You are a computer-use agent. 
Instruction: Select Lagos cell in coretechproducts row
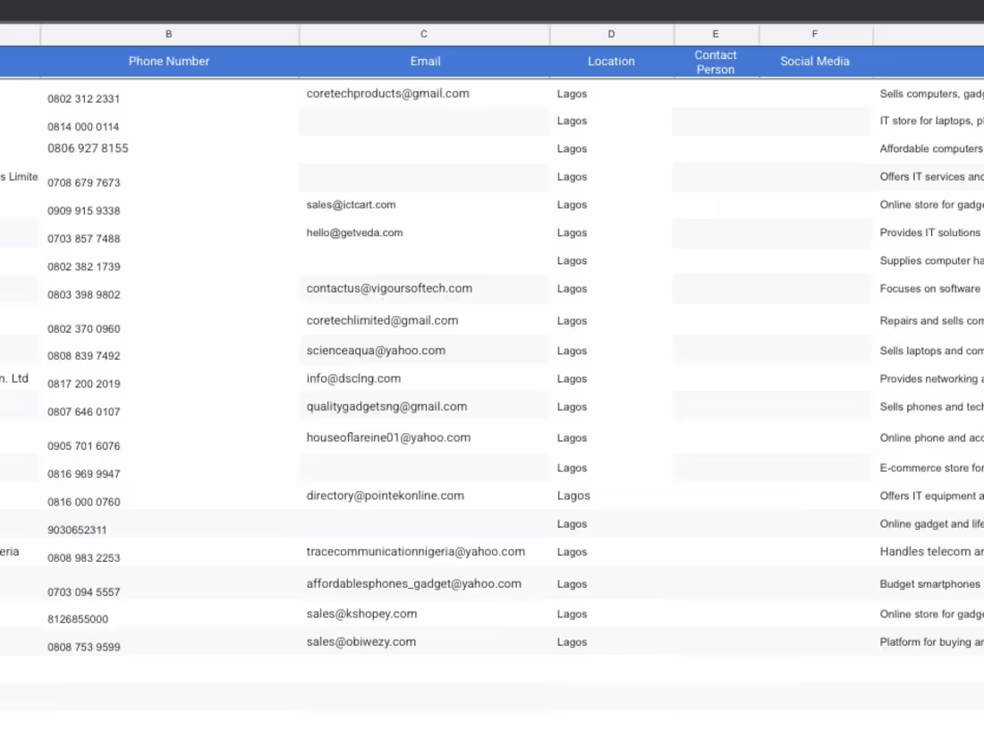point(572,94)
